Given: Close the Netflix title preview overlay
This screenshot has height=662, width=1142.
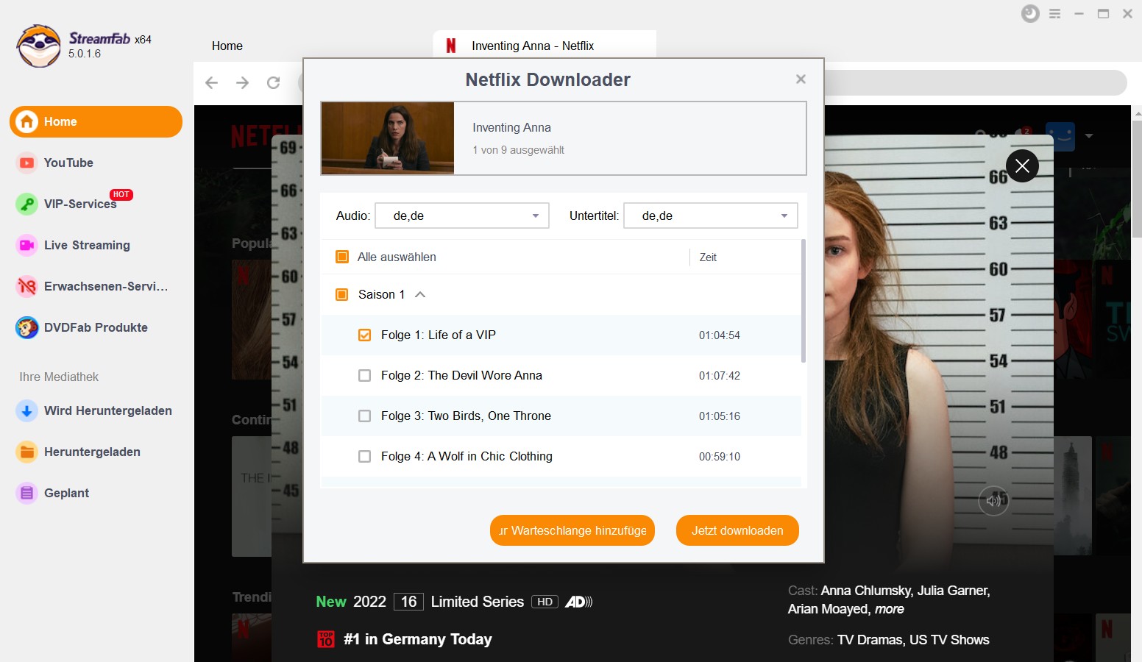Looking at the screenshot, I should click(1022, 165).
